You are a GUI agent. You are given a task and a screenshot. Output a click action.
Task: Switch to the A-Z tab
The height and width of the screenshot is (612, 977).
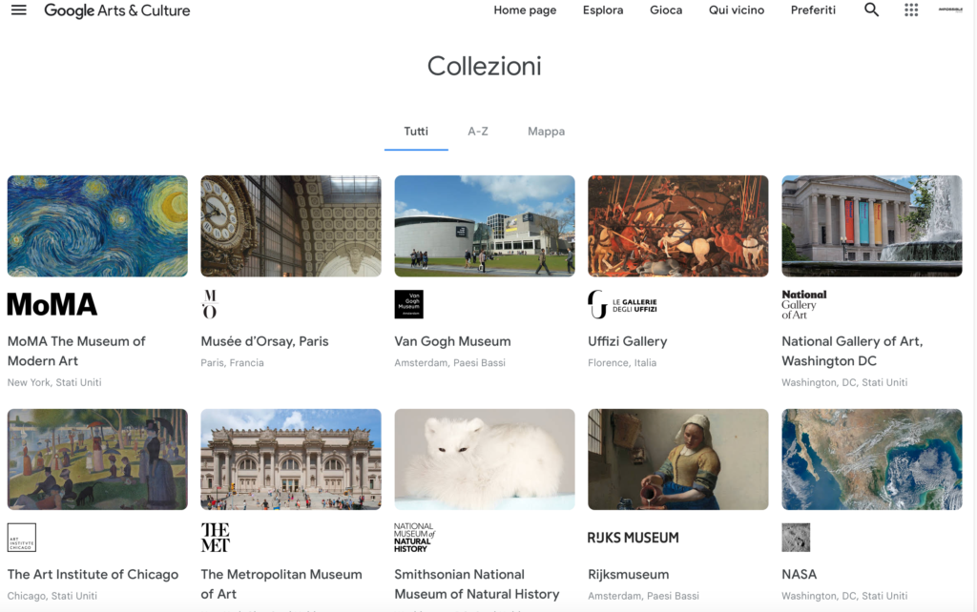(478, 132)
